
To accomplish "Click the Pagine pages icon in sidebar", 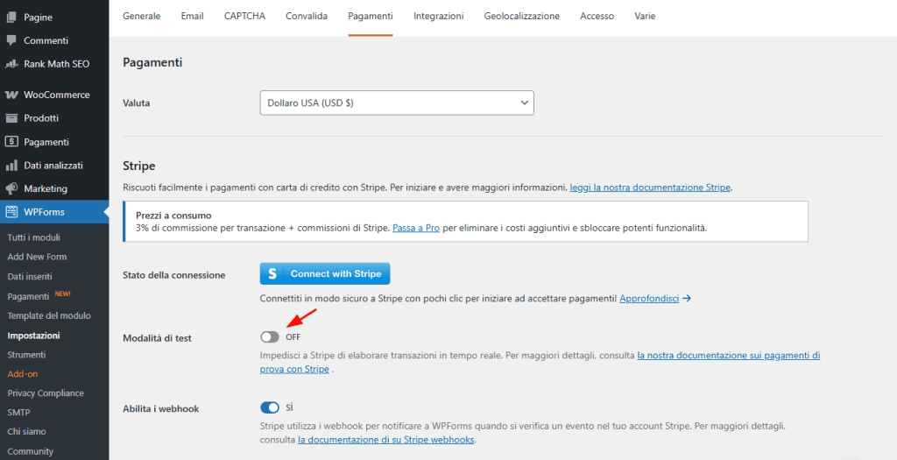I will pyautogui.click(x=11, y=18).
